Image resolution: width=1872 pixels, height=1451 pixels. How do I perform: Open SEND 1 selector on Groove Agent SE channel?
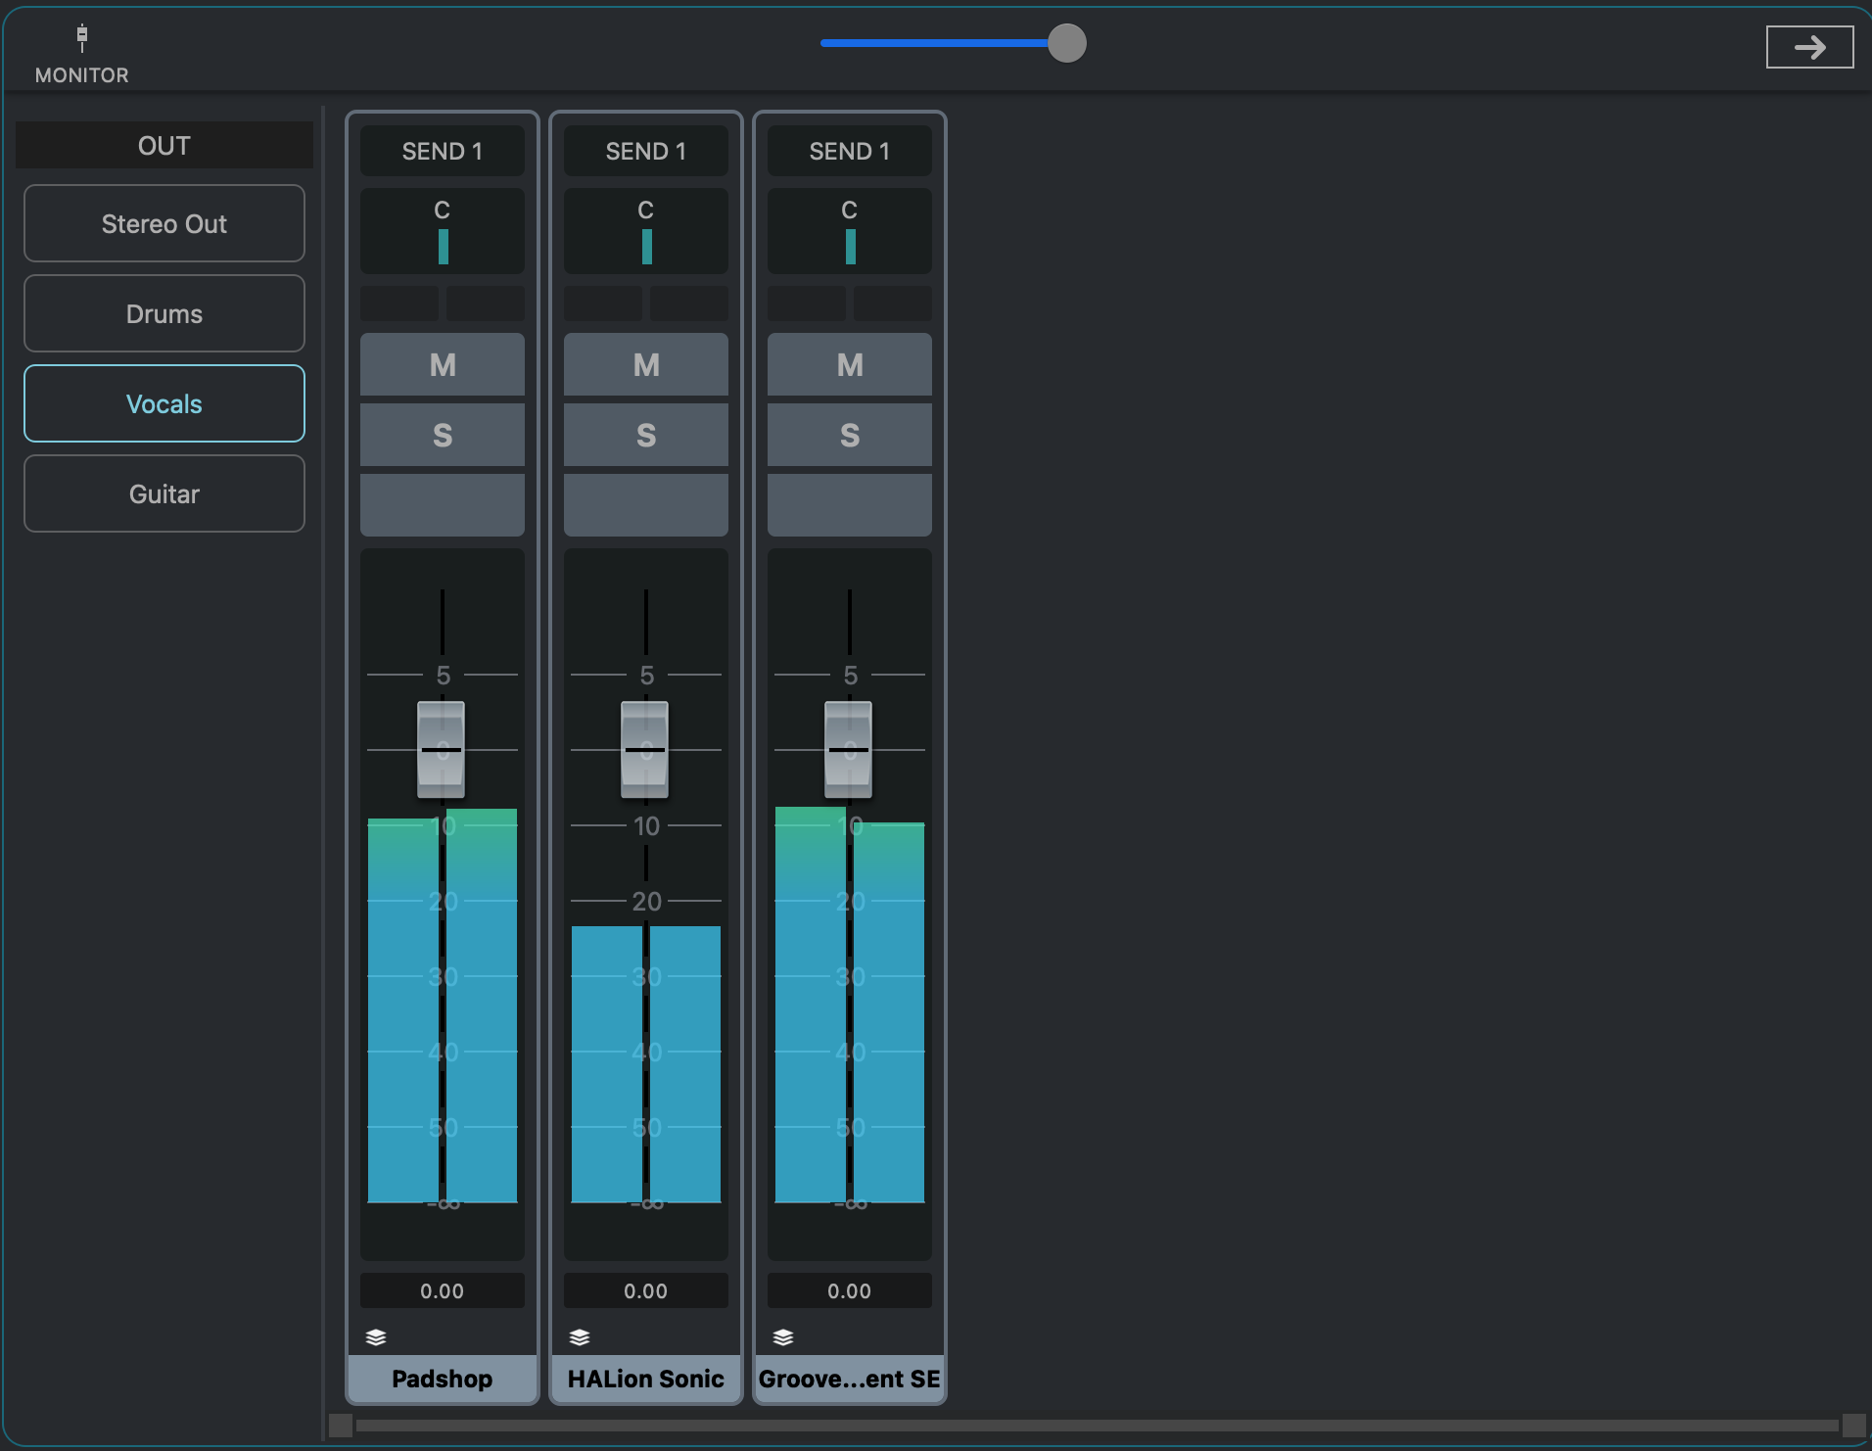(849, 151)
